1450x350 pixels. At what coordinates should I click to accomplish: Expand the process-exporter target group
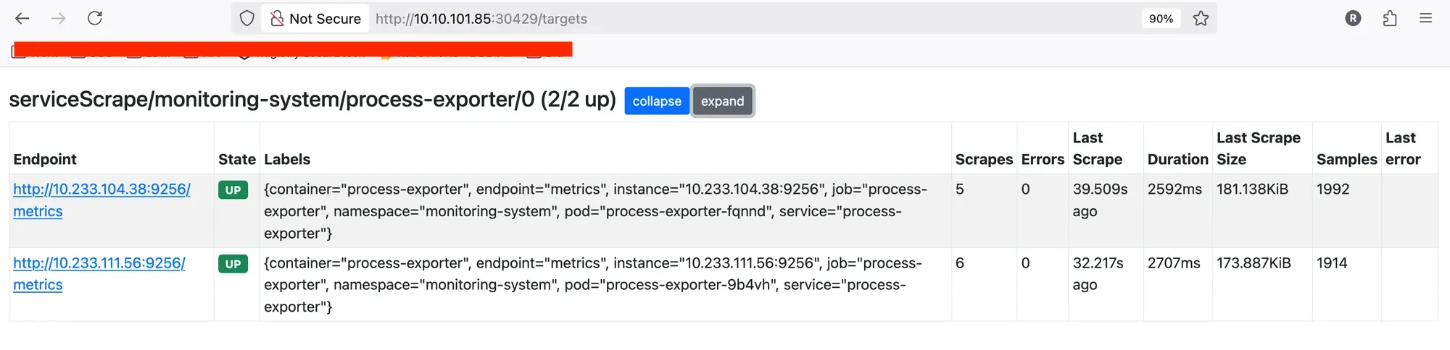coord(722,101)
